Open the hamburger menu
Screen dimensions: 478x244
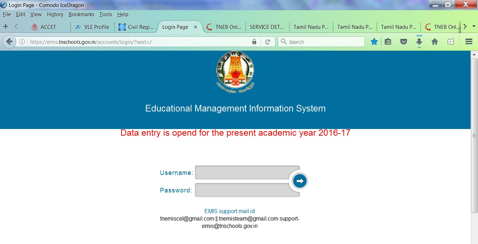coord(469,41)
